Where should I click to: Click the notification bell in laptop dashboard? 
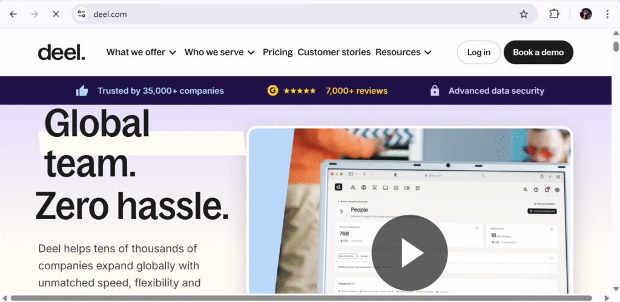[547, 189]
